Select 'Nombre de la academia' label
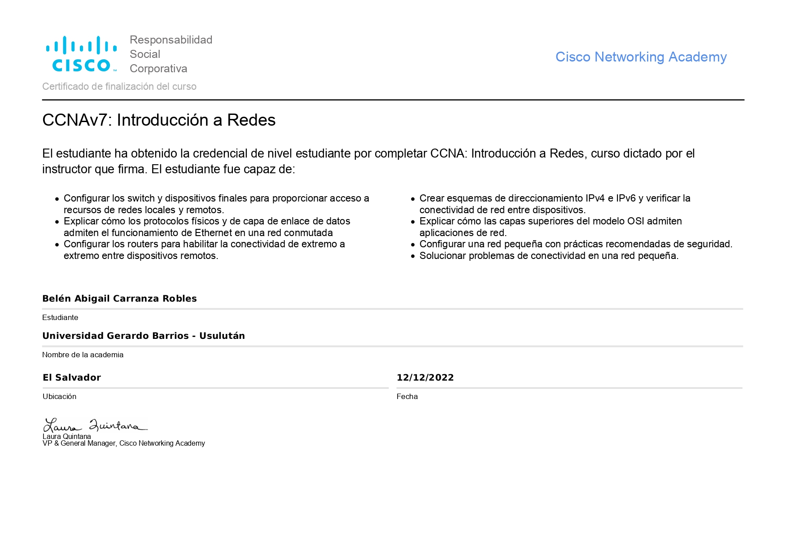 tap(83, 354)
